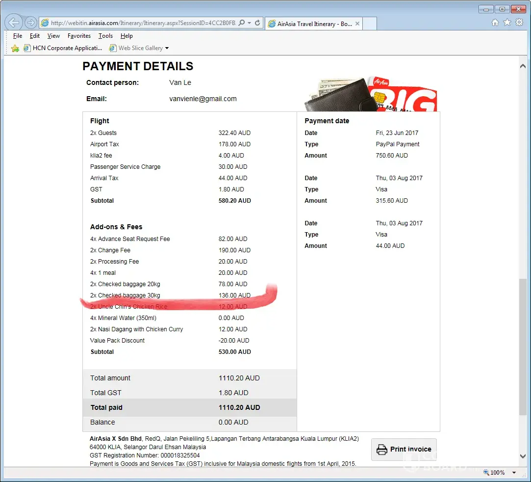Click 2x Processing Fee label
The height and width of the screenshot is (482, 531).
(x=114, y=261)
